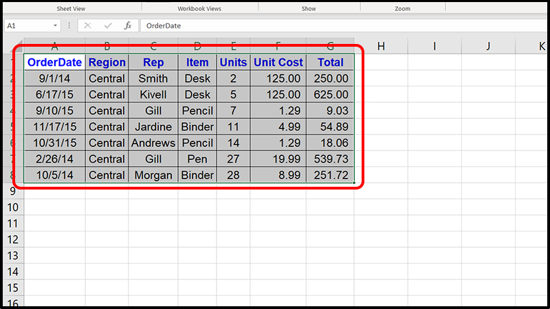Click the Total cell 54.89
The image size is (550, 309).
(331, 126)
